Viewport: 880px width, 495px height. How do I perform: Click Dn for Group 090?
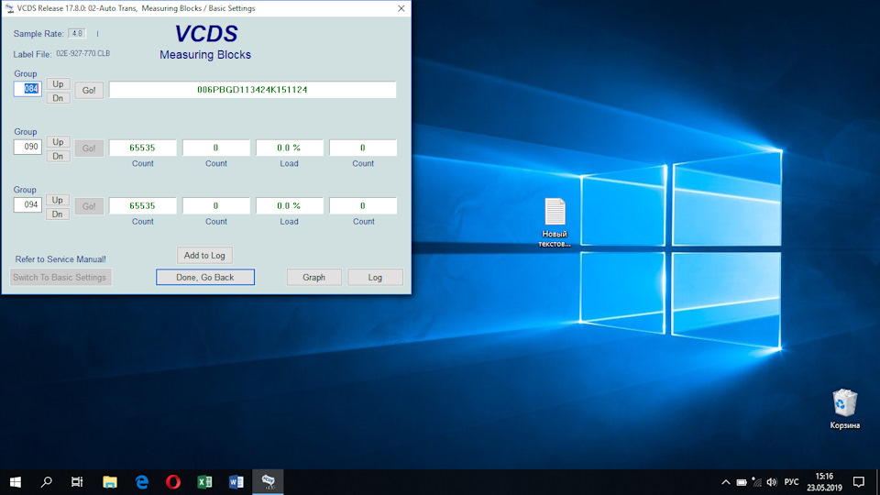(x=58, y=156)
